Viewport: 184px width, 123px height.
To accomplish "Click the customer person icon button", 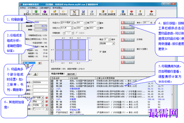I will pyautogui.click(x=35, y=74).
